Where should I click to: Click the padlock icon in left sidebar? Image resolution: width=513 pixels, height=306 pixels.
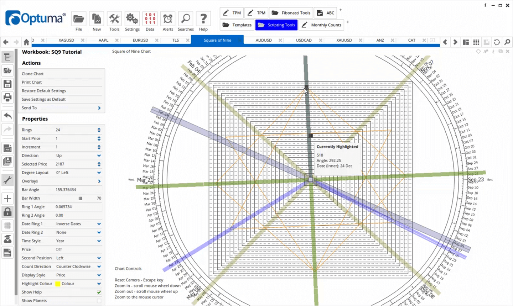[7, 212]
